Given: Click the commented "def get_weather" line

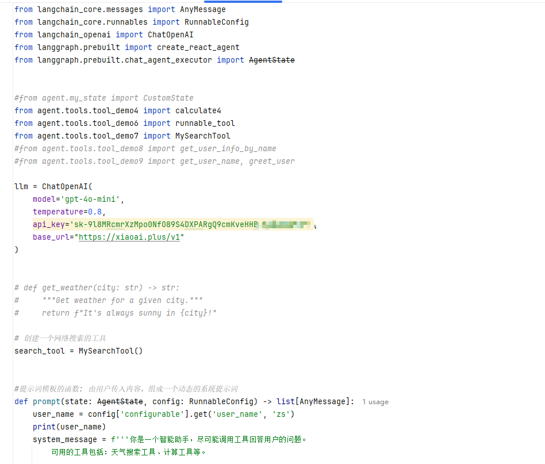Looking at the screenshot, I should (x=97, y=288).
